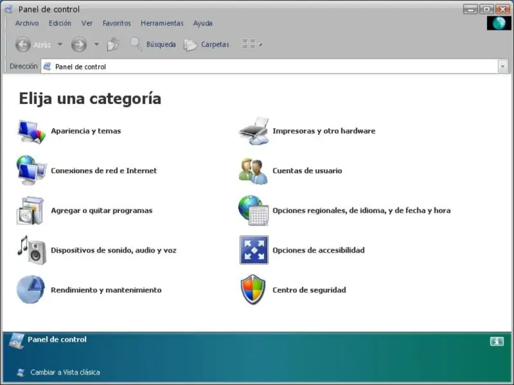Open Impresoras y otro hardware link
The height and width of the screenshot is (385, 514).
(x=324, y=131)
